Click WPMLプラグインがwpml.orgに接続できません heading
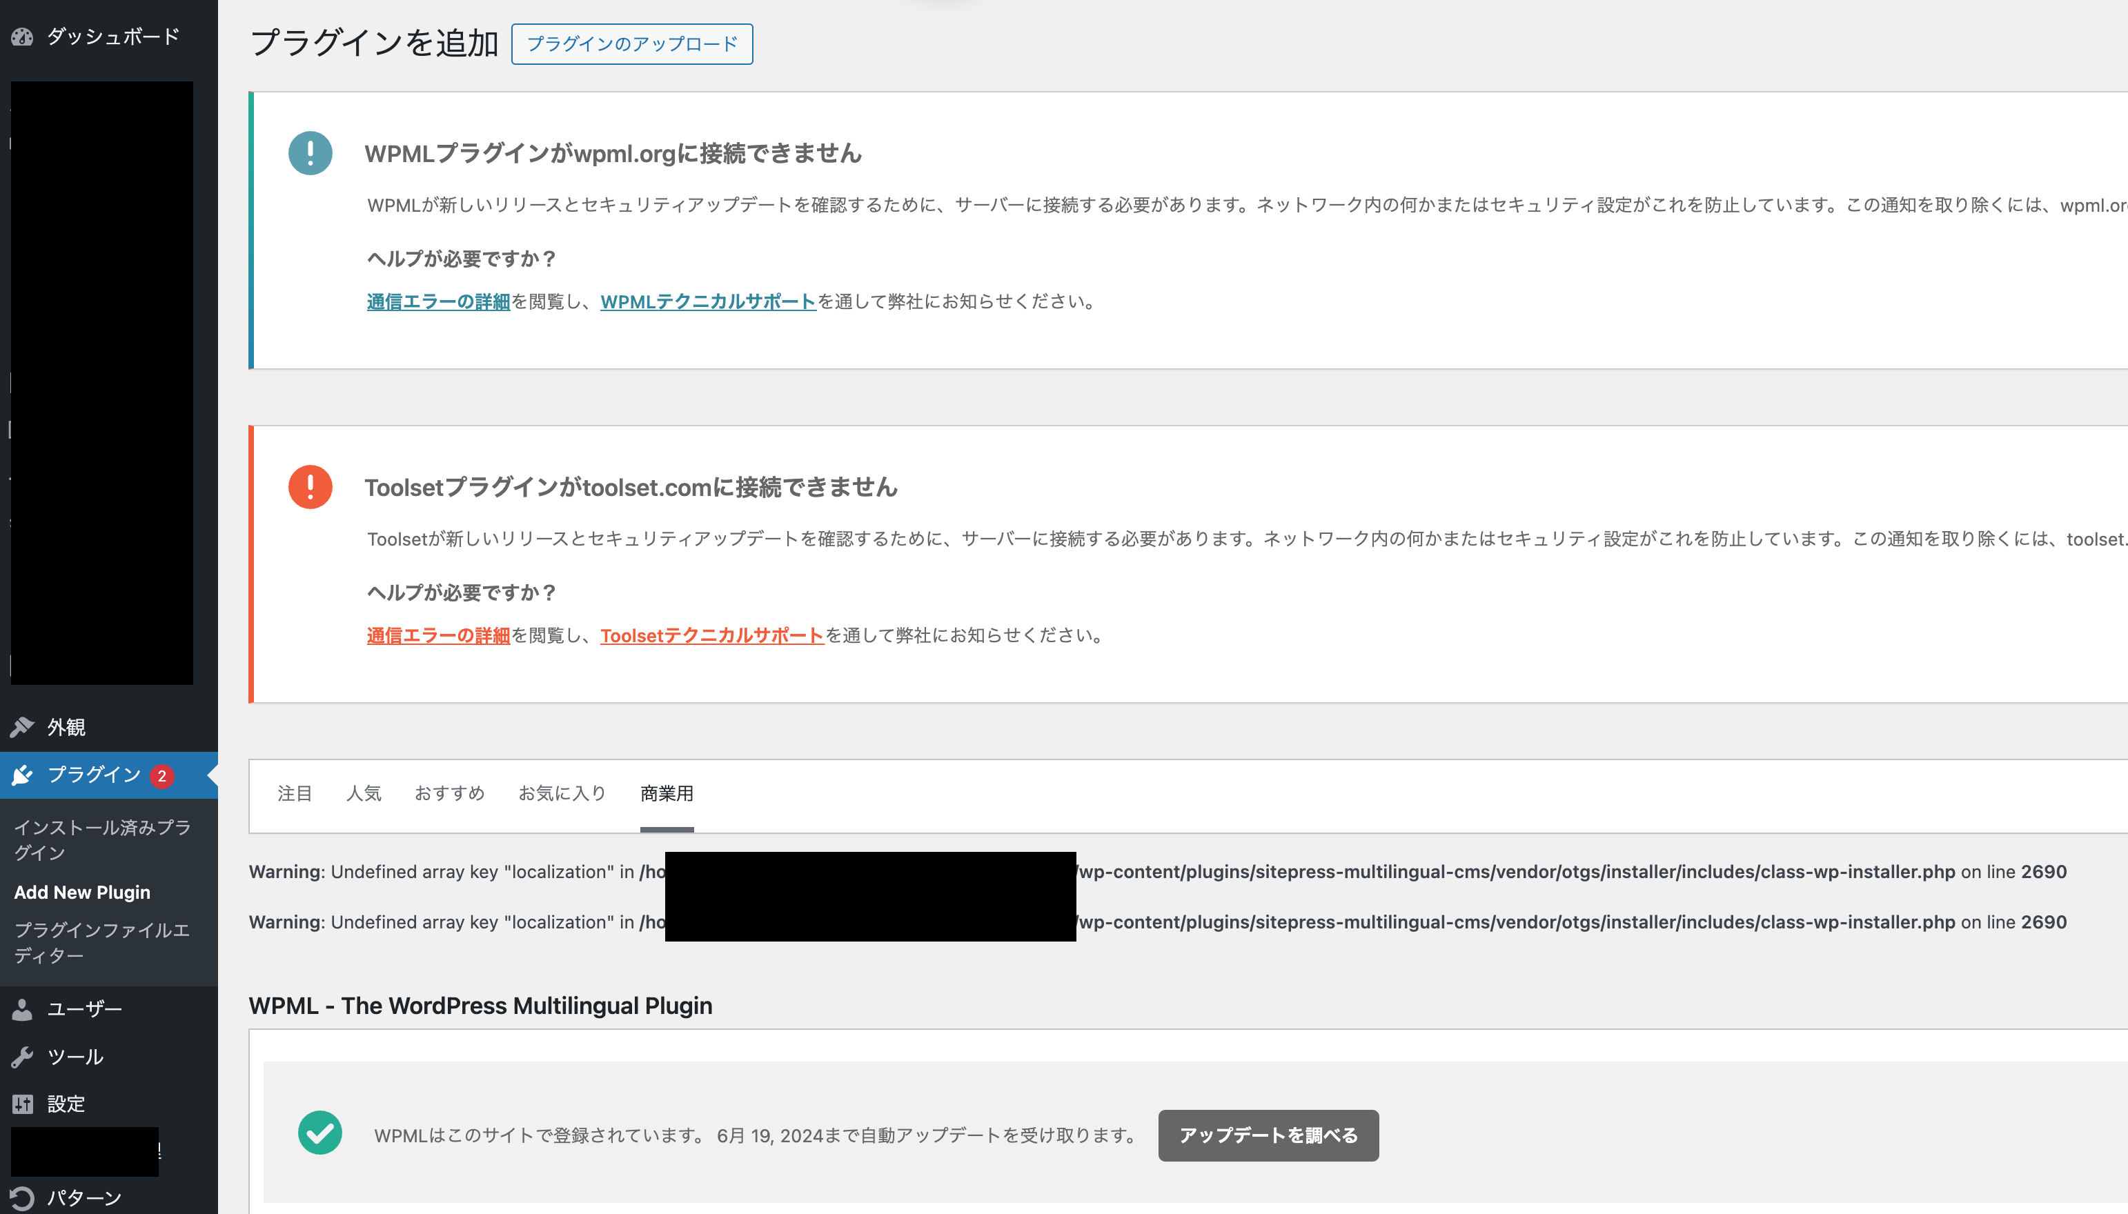This screenshot has height=1214, width=2128. click(613, 153)
